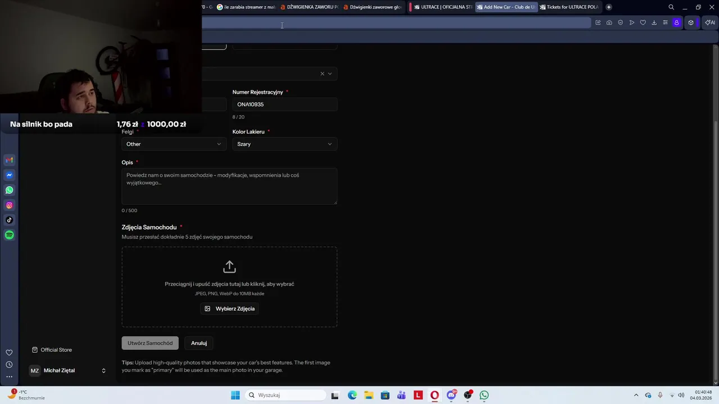Click the '0 / 500' character counter

pos(129,210)
